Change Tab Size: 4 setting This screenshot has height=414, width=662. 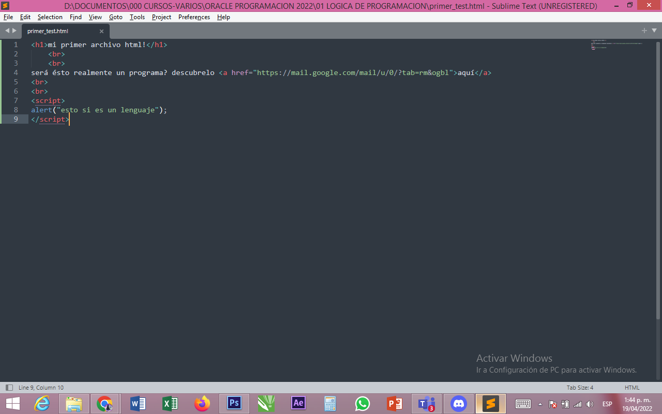coord(580,388)
